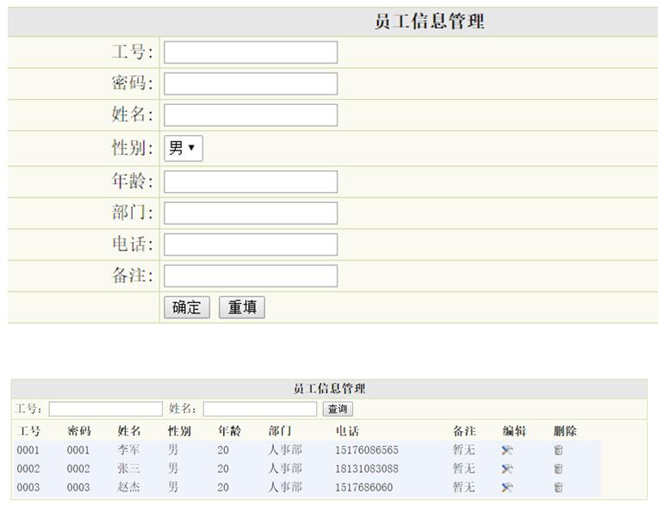This screenshot has width=658, height=506.
Task: Focus the 密码 password field
Action: 251,83
